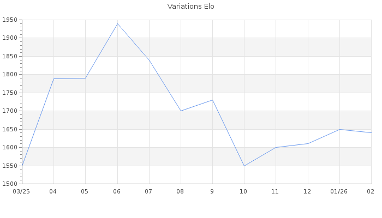
Task: Click the 1600 y-axis label
Action: (x=10, y=147)
